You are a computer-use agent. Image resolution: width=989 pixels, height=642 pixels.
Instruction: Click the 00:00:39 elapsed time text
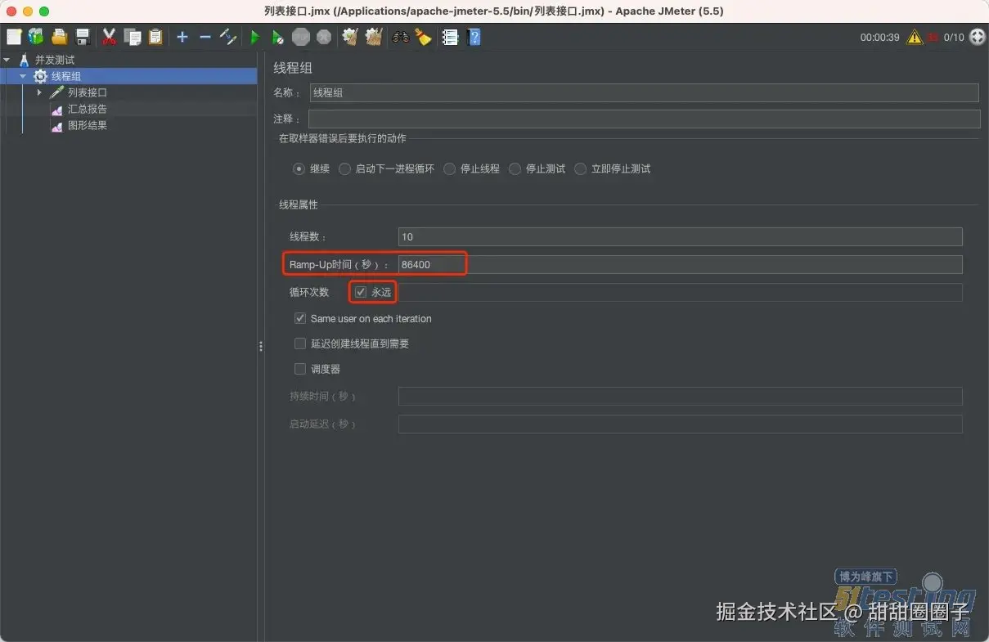tap(879, 37)
